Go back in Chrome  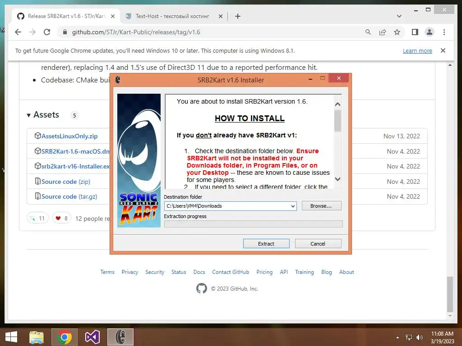pyautogui.click(x=18, y=32)
